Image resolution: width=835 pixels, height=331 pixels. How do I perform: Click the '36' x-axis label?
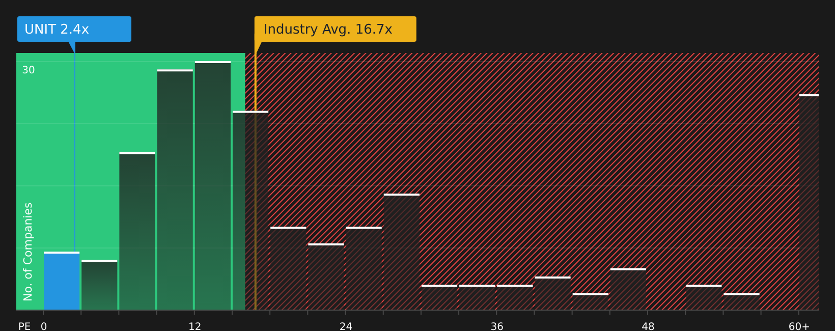tap(497, 326)
